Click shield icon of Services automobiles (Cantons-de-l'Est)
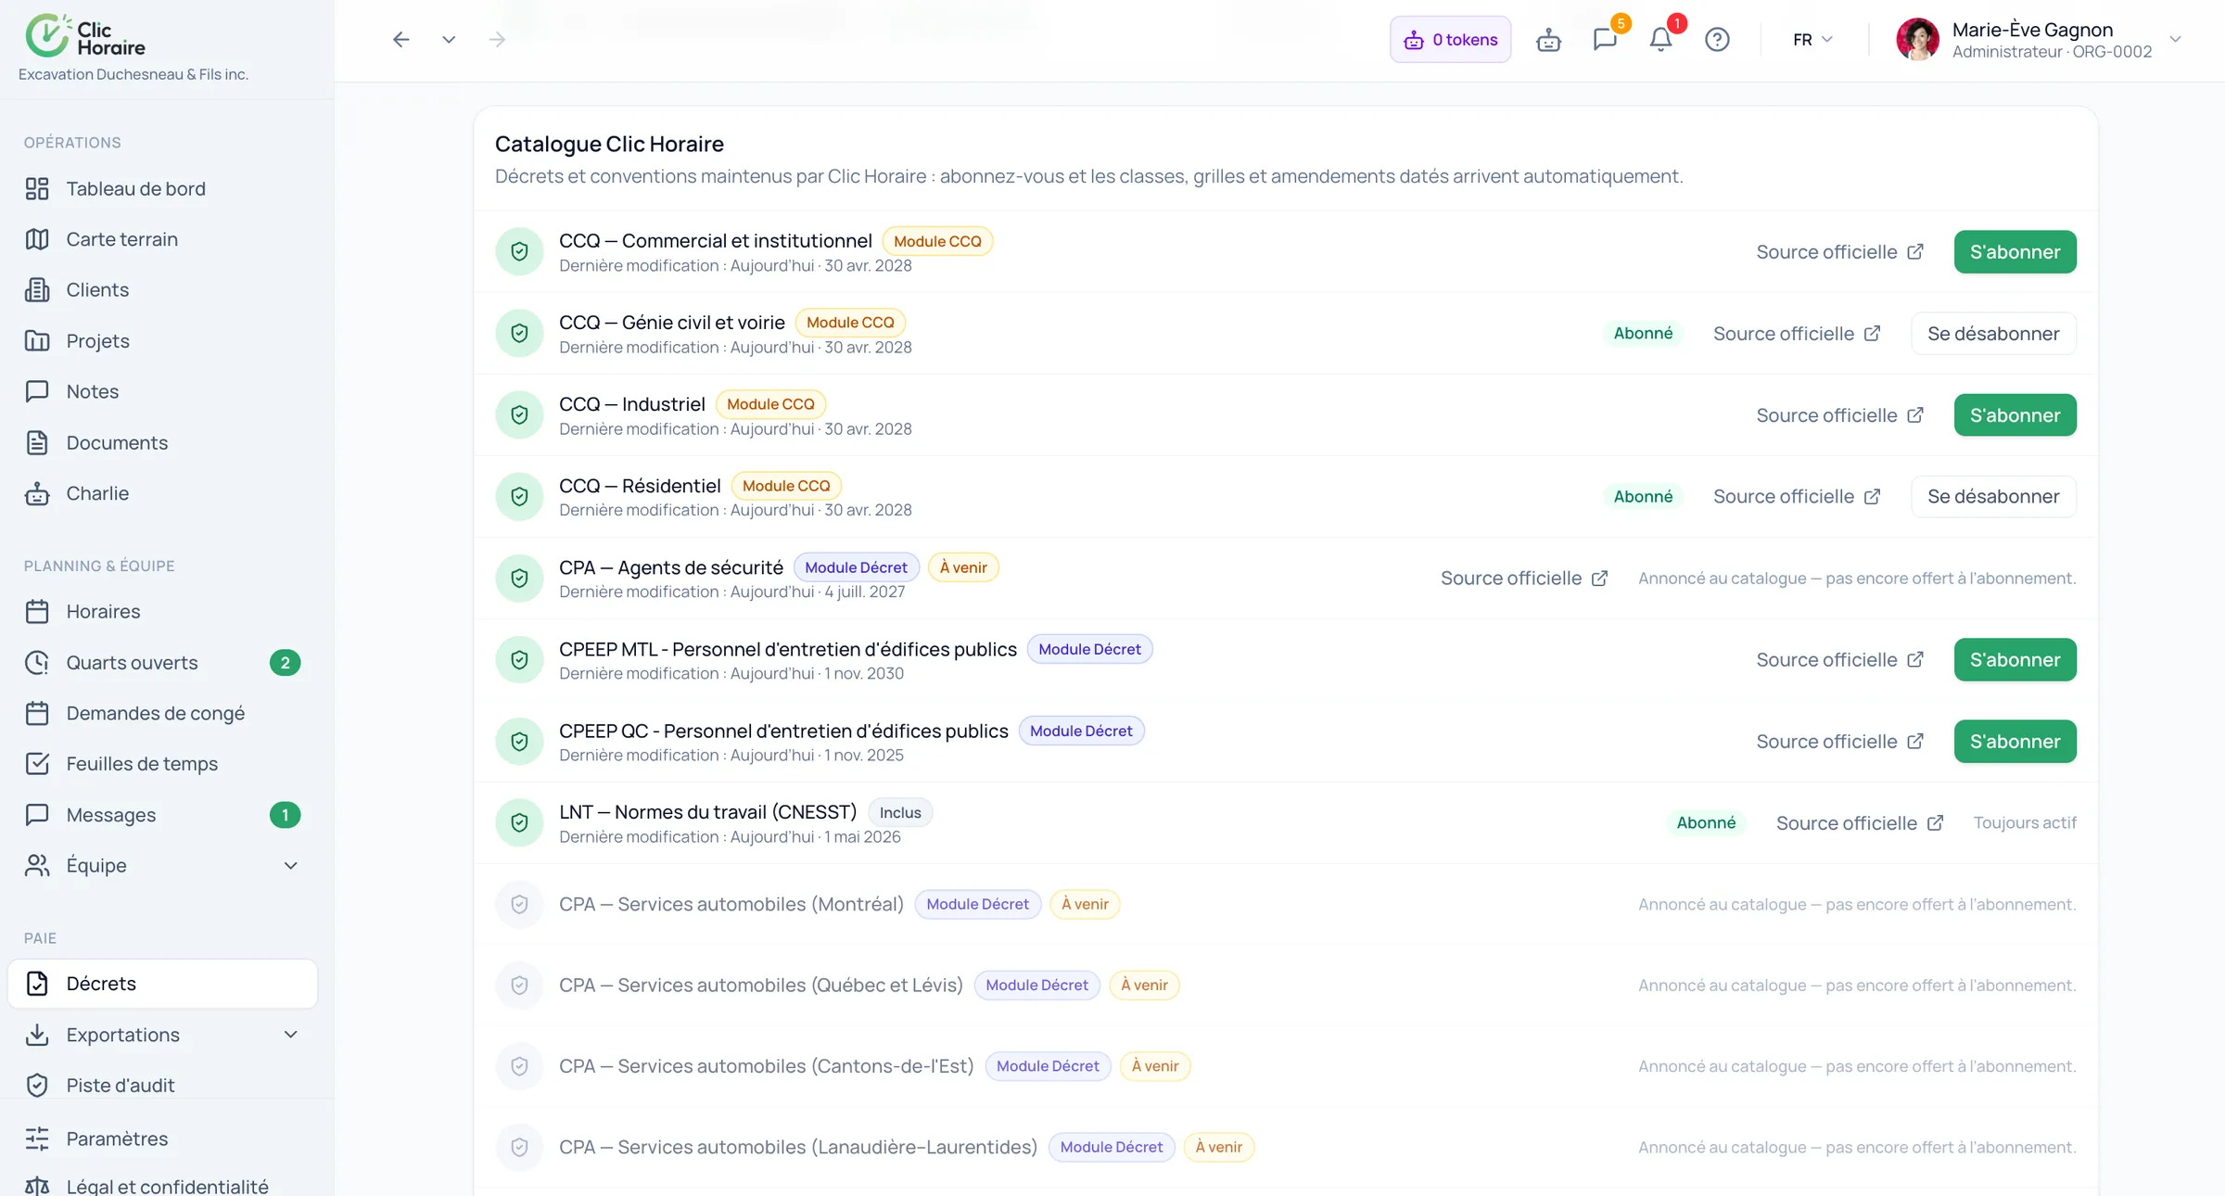 (519, 1066)
